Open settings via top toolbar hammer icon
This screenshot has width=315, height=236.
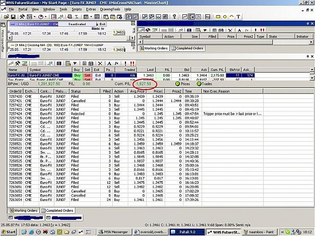point(22,17)
